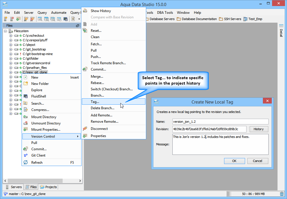Viewport: 287px width, 199px height.
Task: Open the SSH Servers bookmark folder
Action: pos(230,19)
